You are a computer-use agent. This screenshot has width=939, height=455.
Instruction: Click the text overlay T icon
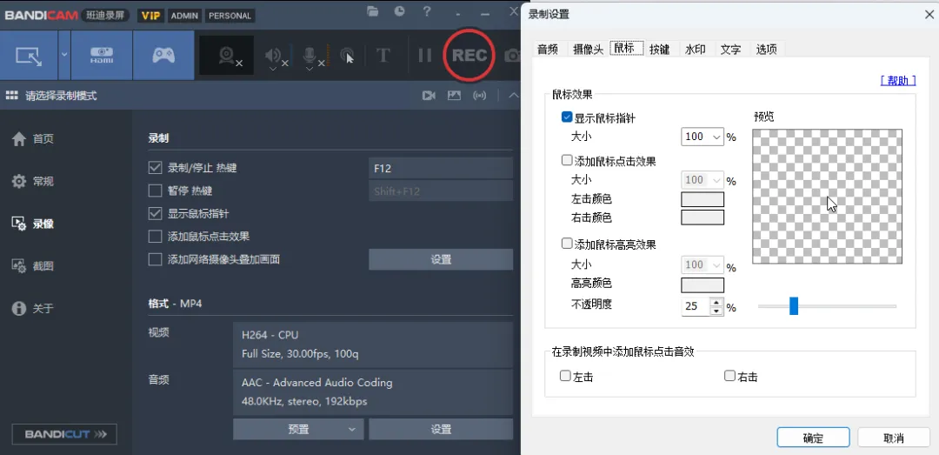[383, 56]
